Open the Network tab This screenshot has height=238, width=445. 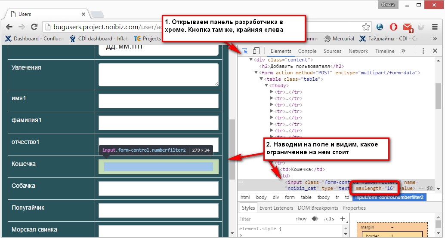pyautogui.click(x=358, y=51)
